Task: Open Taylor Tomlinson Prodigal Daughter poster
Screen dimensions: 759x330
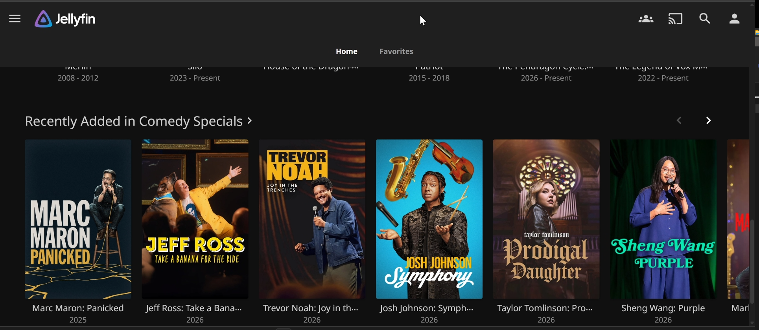Action: [546, 219]
